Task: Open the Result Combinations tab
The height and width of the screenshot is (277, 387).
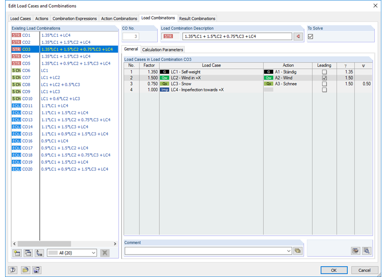Action: [197, 18]
